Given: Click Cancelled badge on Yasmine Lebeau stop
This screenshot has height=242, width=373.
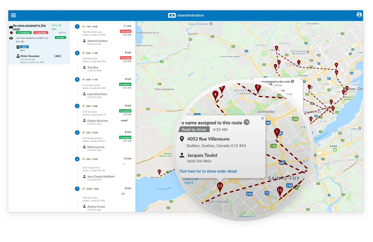Looking at the screenshot, I should [x=126, y=31].
